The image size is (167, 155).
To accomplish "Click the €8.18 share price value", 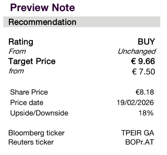I will [145, 92].
